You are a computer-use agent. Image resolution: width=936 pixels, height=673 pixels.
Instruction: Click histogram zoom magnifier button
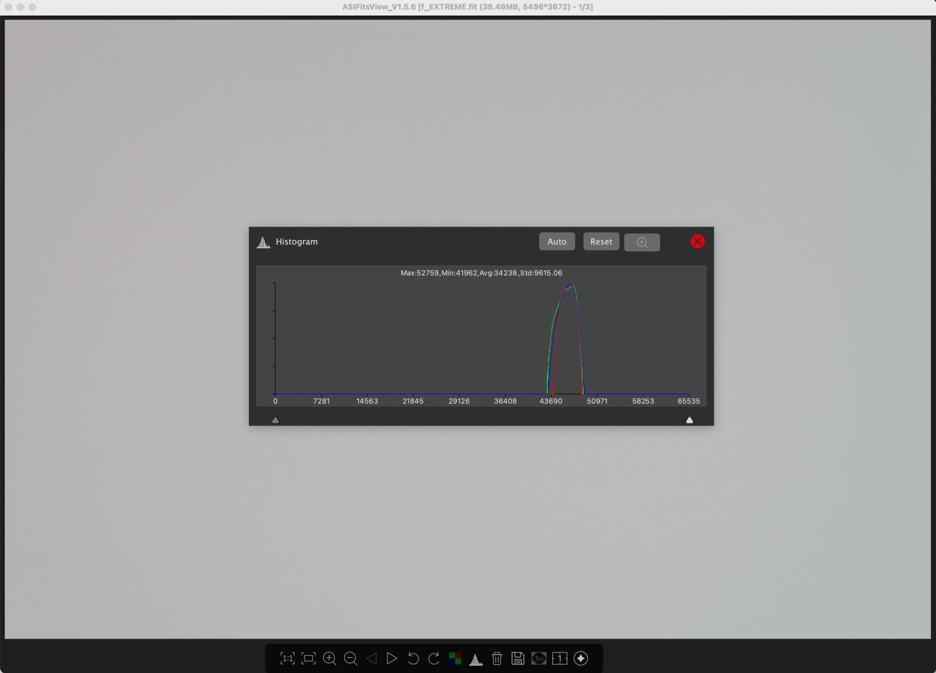(642, 243)
